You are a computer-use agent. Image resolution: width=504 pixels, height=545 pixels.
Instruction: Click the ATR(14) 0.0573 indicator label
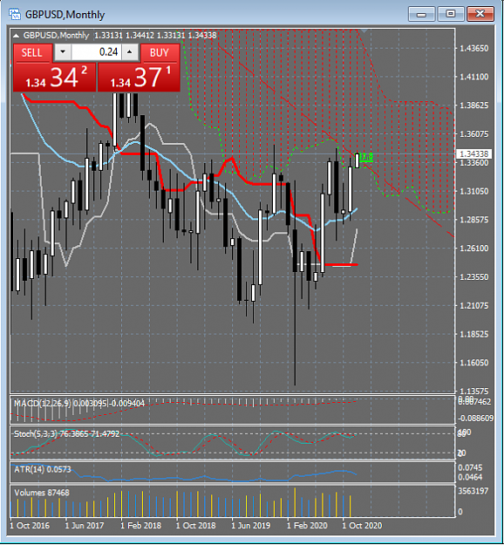click(43, 469)
